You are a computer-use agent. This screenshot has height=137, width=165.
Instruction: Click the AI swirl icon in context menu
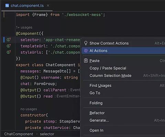pyautogui.click(x=86, y=51)
